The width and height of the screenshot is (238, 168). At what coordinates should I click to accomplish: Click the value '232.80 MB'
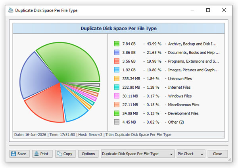pyautogui.click(x=131, y=87)
